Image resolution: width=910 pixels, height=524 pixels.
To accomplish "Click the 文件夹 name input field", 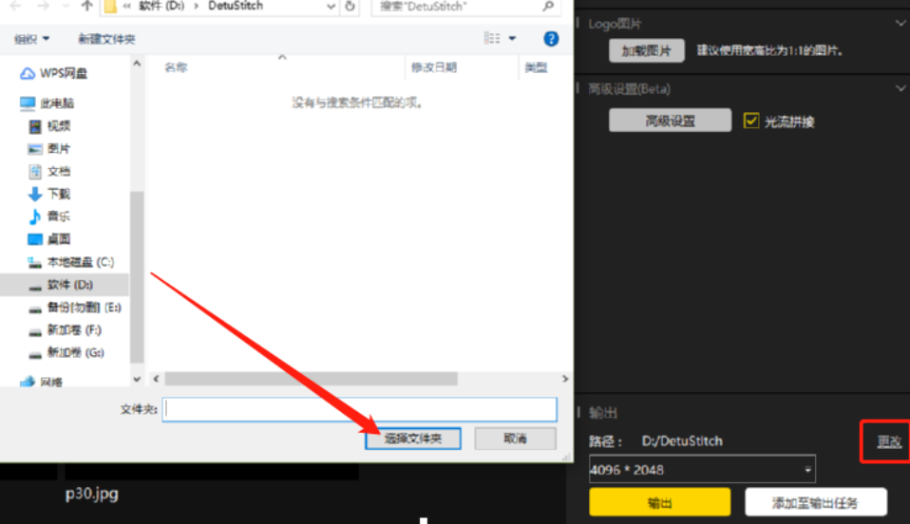I will click(360, 410).
